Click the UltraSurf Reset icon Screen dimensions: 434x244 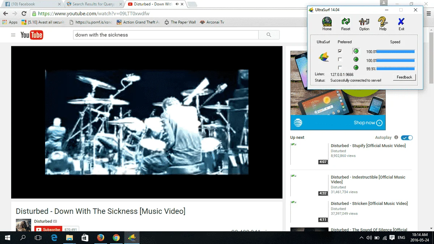(346, 24)
